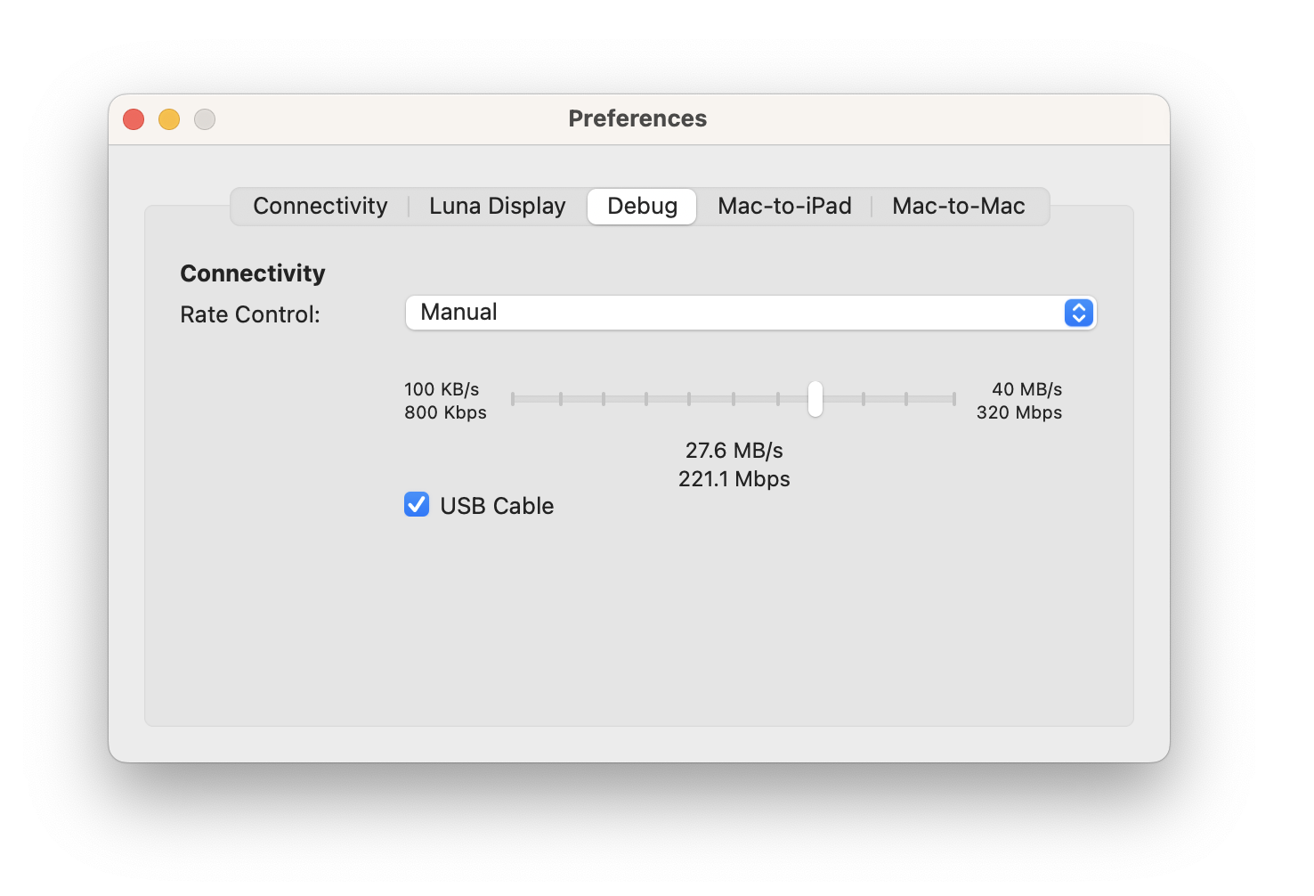This screenshot has height=896, width=1314.
Task: Click the Rate Control popup chevron icon
Action: click(x=1077, y=313)
